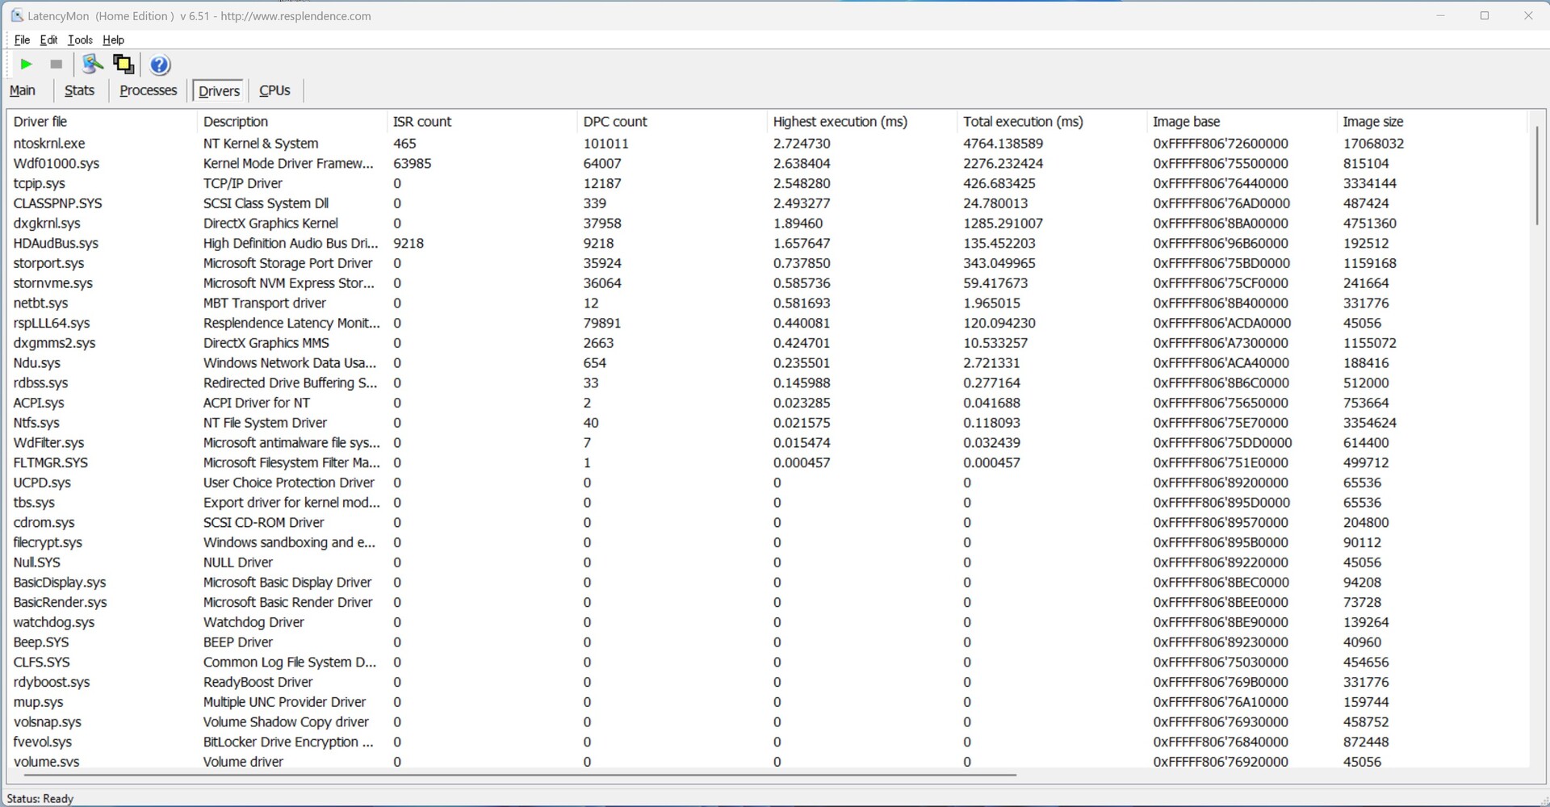Select the watchdog.sys driver row
1550x807 pixels.
pyautogui.click(x=767, y=622)
